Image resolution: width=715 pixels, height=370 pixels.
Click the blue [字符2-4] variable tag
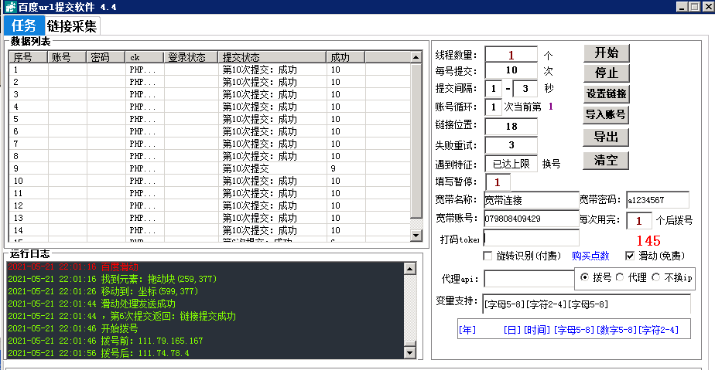pyautogui.click(x=659, y=330)
